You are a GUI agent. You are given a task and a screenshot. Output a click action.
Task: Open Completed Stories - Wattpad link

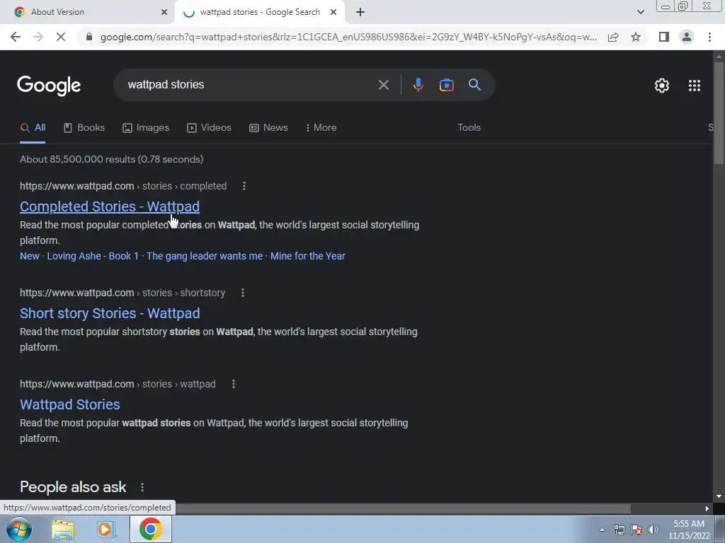coord(110,207)
